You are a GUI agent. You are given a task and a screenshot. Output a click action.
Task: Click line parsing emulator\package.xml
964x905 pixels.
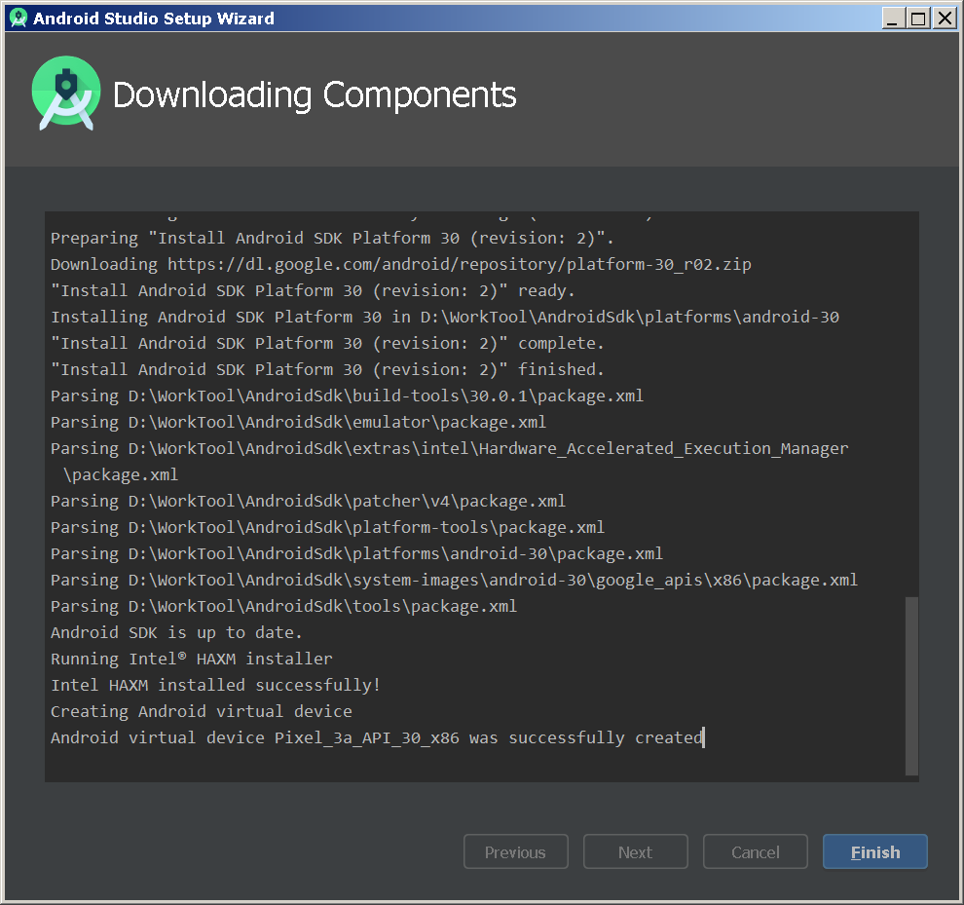coord(298,422)
